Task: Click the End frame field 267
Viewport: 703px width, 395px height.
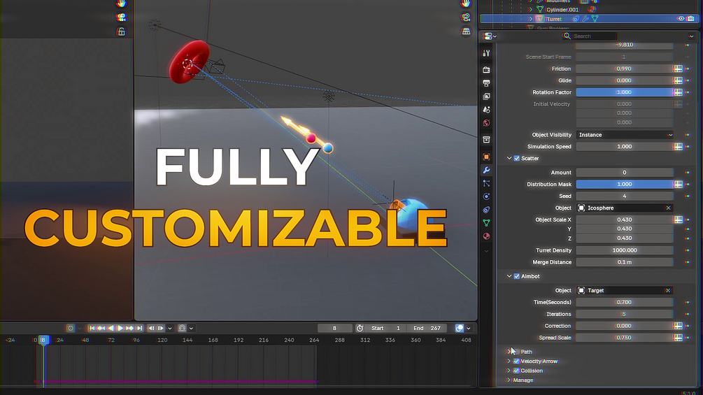Action: (x=427, y=329)
